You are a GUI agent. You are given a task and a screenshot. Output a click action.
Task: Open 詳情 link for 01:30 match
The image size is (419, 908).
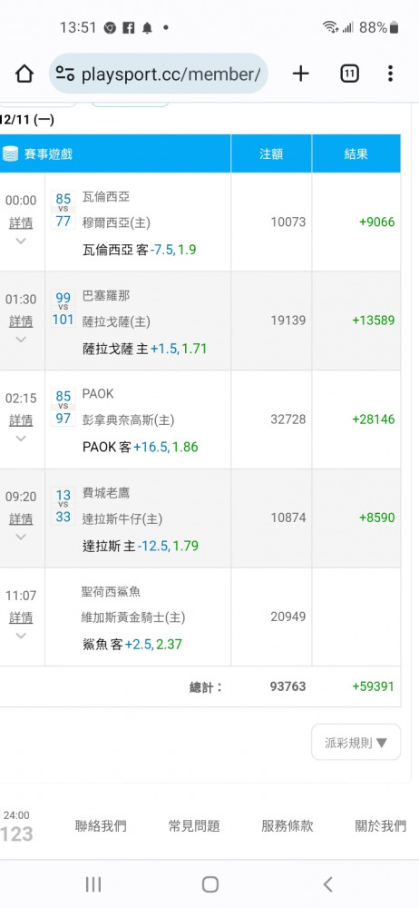(21, 321)
